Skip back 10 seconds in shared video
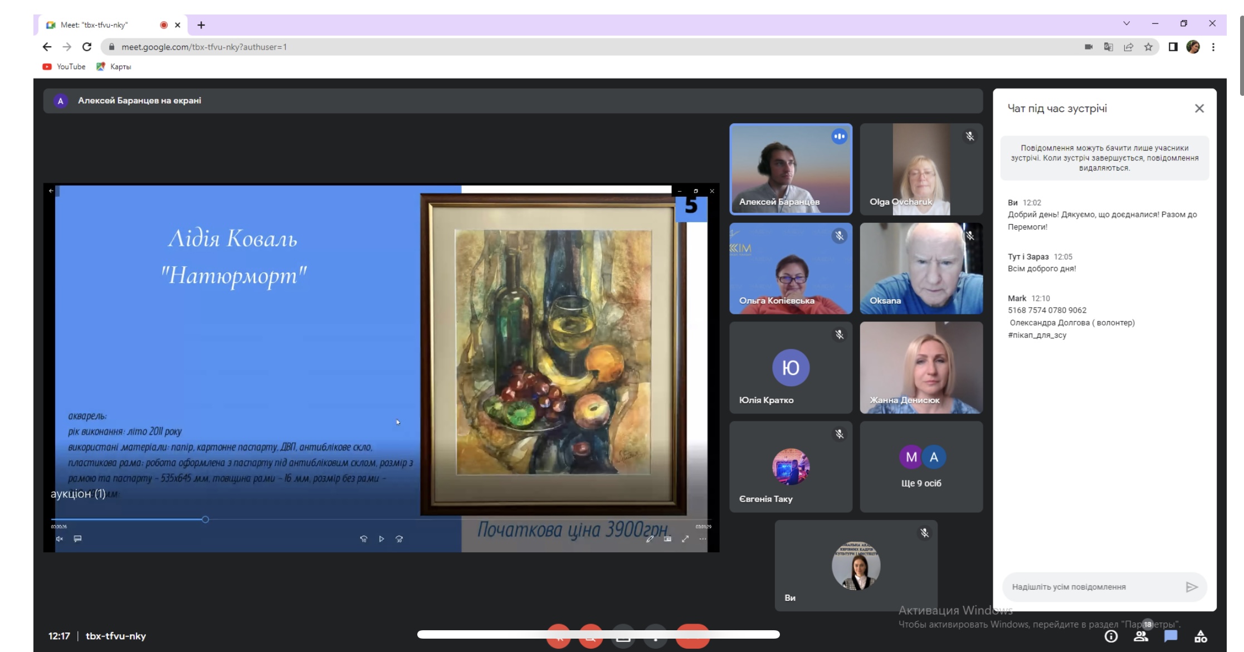 point(363,539)
